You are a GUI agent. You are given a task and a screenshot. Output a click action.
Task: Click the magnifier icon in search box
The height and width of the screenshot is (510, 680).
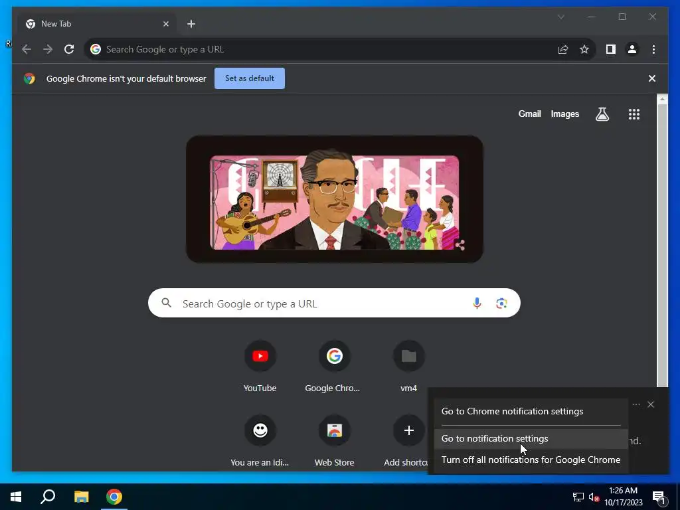[x=166, y=303]
